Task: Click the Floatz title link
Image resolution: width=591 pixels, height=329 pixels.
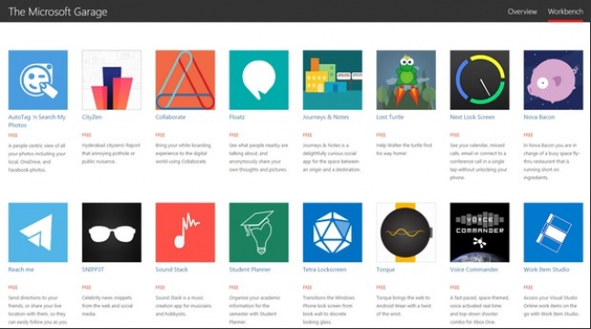Action: (237, 117)
